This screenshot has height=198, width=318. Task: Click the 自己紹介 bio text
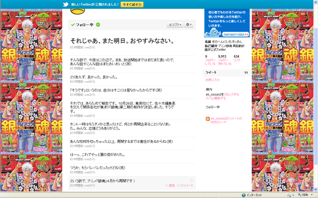pyautogui.click(x=225, y=47)
